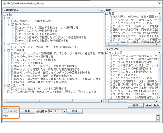Click the 選択 button
The width and height of the screenshot is (163, 133).
135,105
